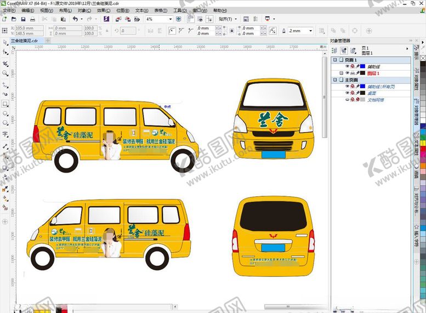Toggle Edit across layers in Object Manager
Screen dimensions: 426x313
(x=344, y=50)
